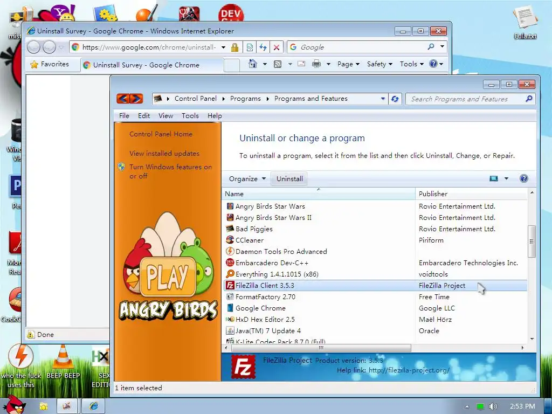
Task: Click the Internet Explorer taskbar icon
Action: [x=94, y=406]
